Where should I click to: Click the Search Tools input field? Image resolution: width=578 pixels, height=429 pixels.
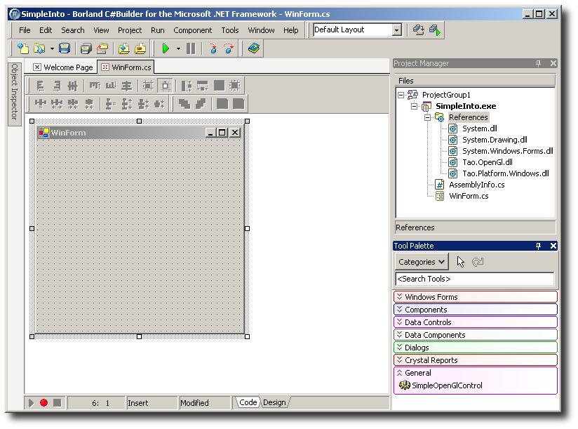point(475,279)
